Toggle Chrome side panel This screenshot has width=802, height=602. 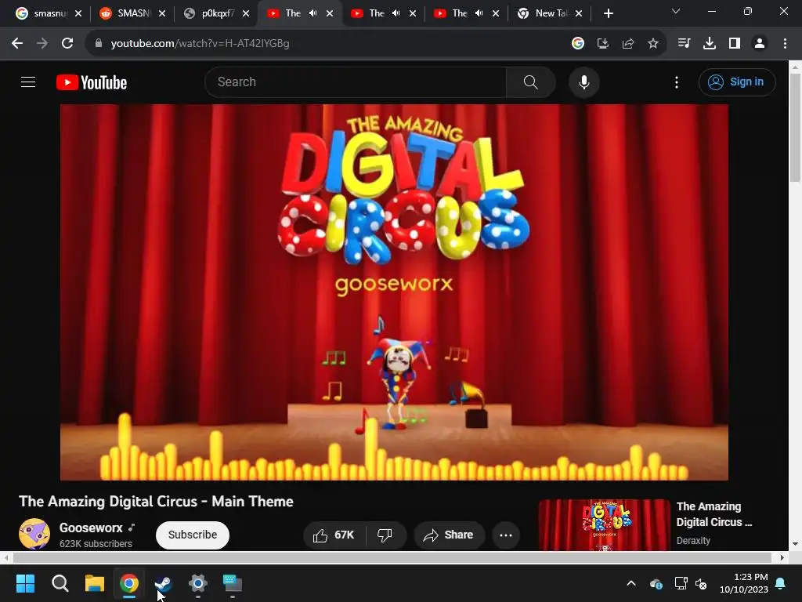point(735,44)
